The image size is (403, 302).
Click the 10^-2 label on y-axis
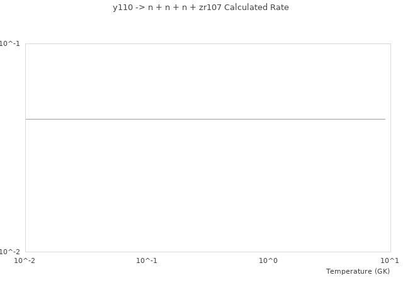(9, 252)
